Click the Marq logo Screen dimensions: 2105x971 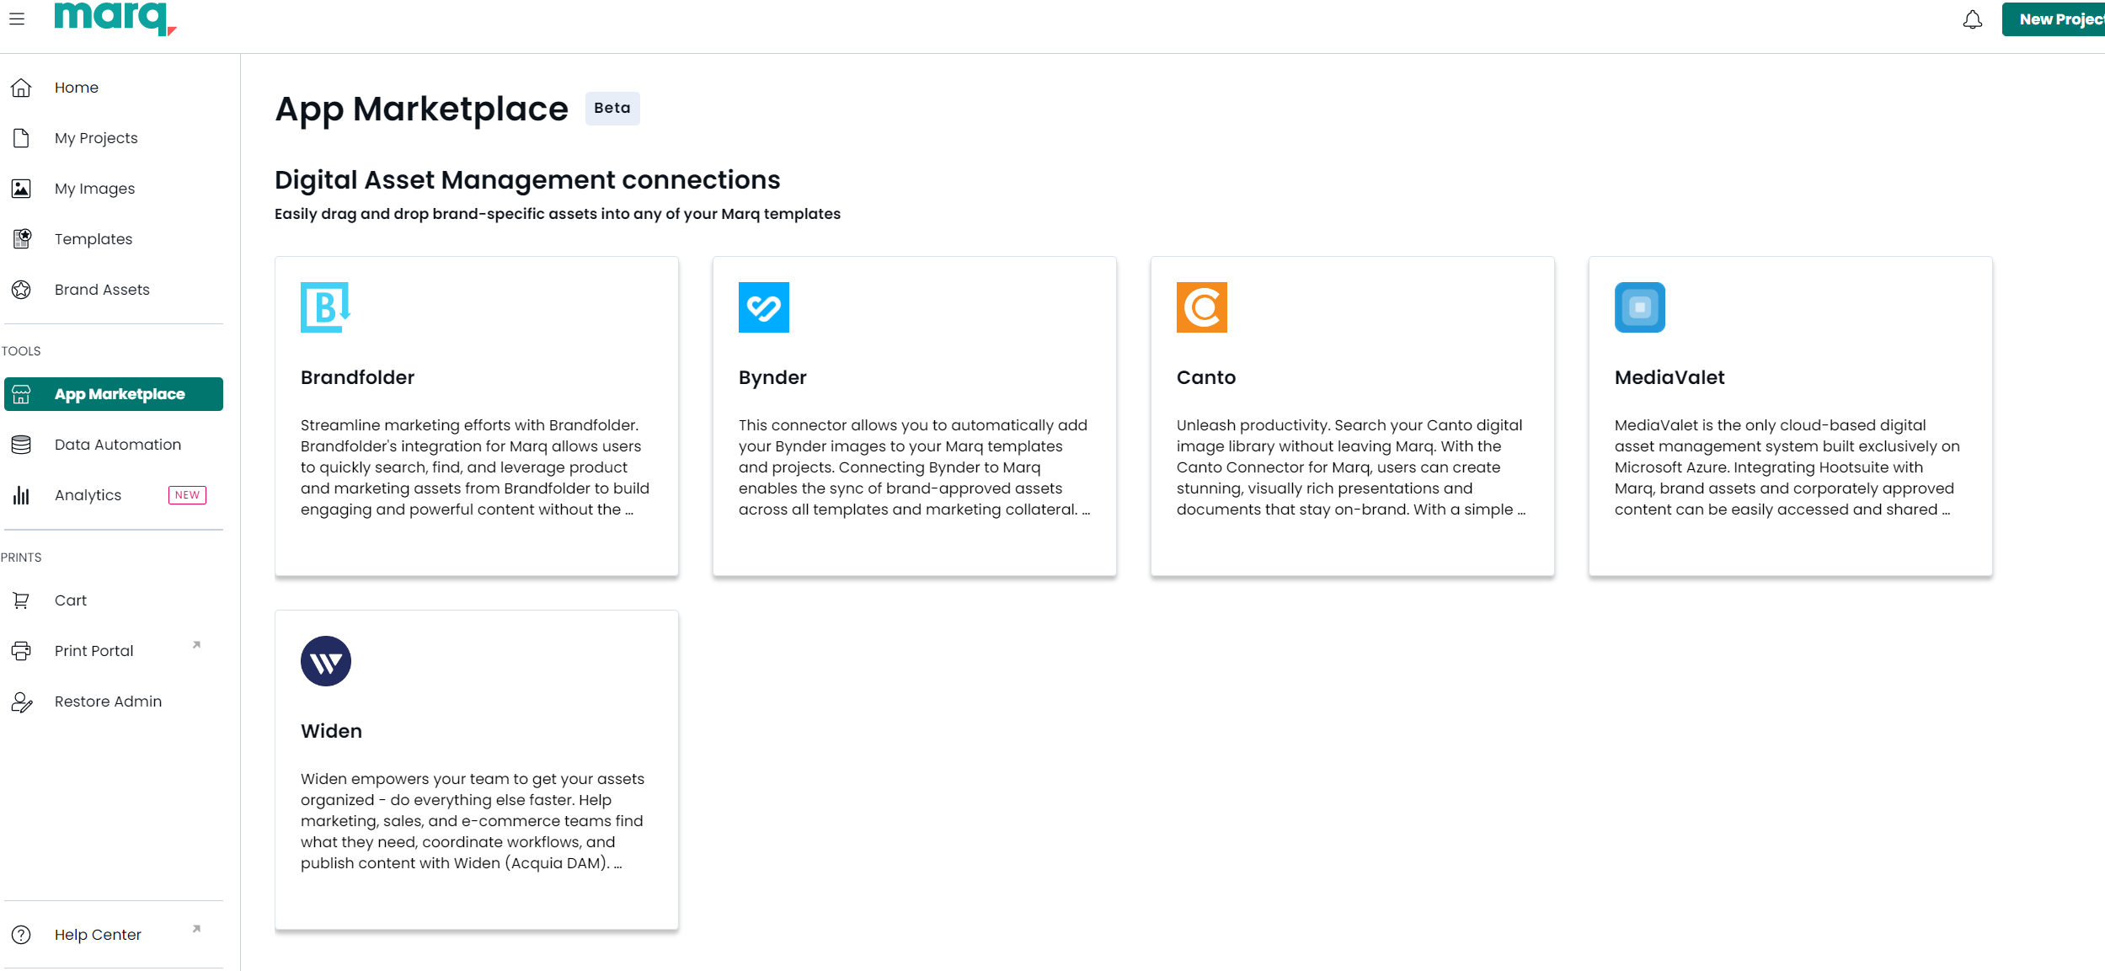[x=115, y=19]
